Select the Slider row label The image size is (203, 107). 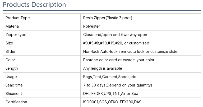pos(11,52)
